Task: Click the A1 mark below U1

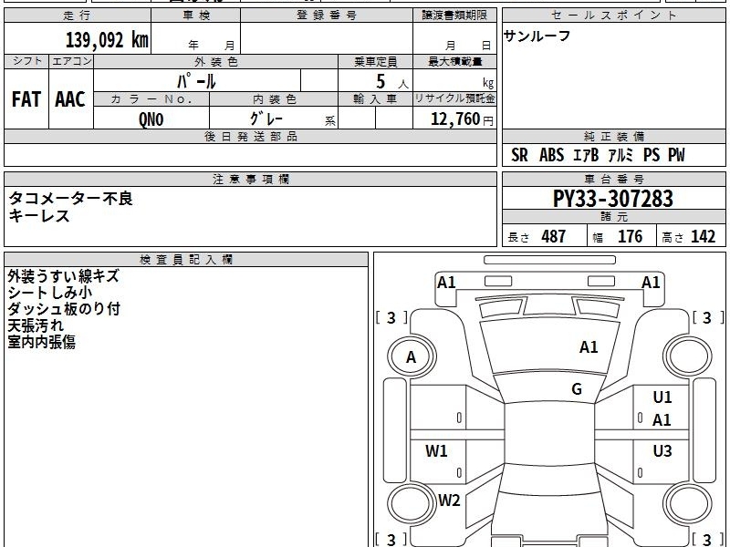Action: [x=662, y=420]
